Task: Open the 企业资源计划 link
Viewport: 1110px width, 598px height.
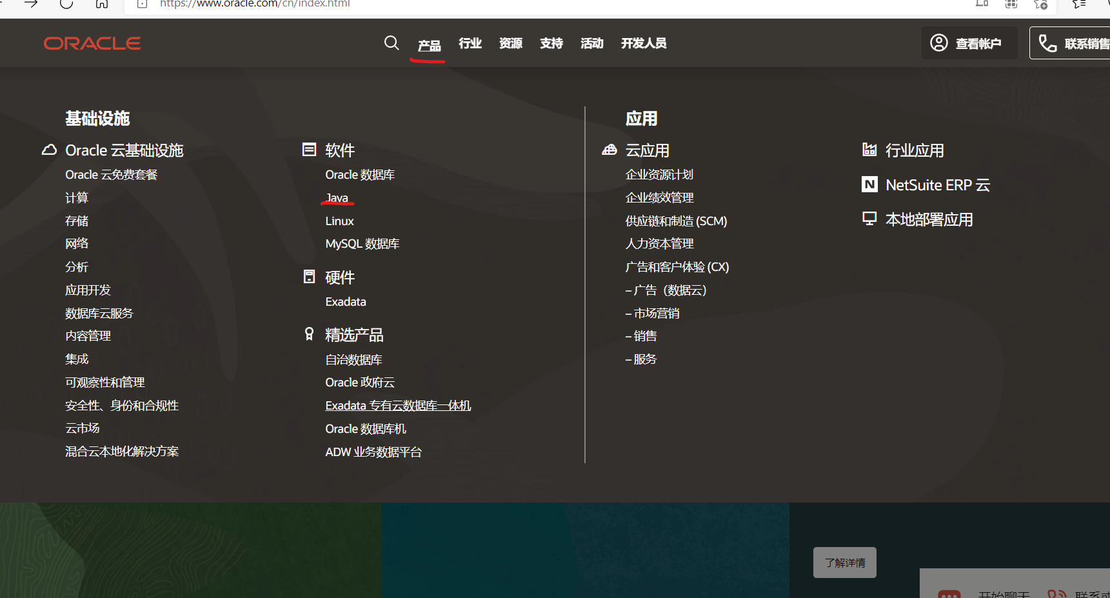Action: coord(659,175)
